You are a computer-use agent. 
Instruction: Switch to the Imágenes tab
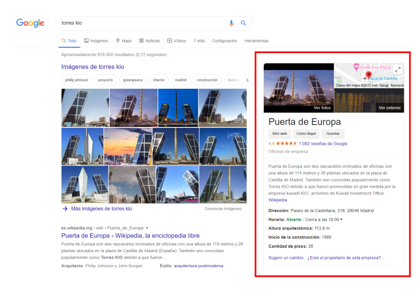coord(96,41)
